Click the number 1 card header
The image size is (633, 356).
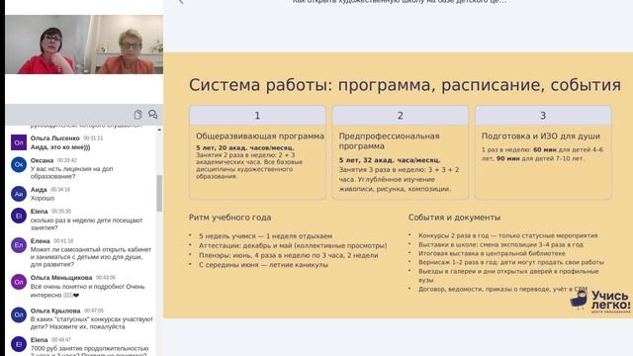point(257,116)
